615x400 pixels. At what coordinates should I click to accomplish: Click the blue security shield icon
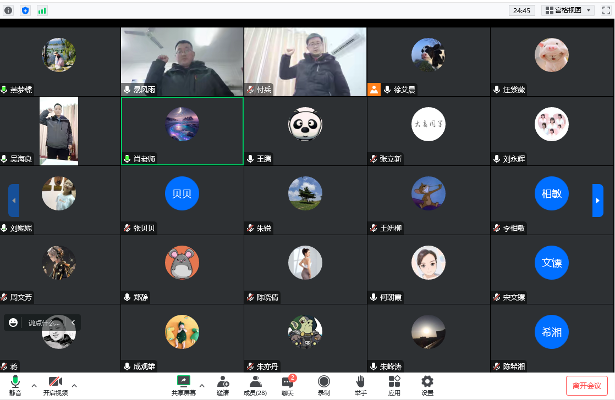click(x=25, y=10)
